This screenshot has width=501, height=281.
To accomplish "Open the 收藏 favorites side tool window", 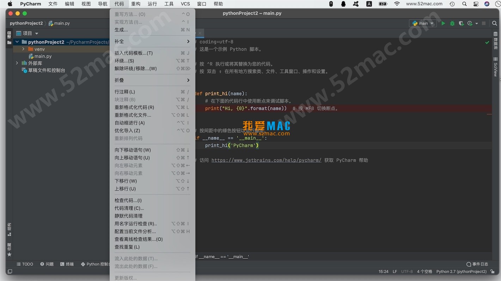I will pyautogui.click(x=9, y=249).
